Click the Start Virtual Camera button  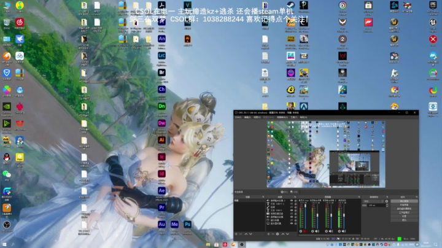click(404, 209)
